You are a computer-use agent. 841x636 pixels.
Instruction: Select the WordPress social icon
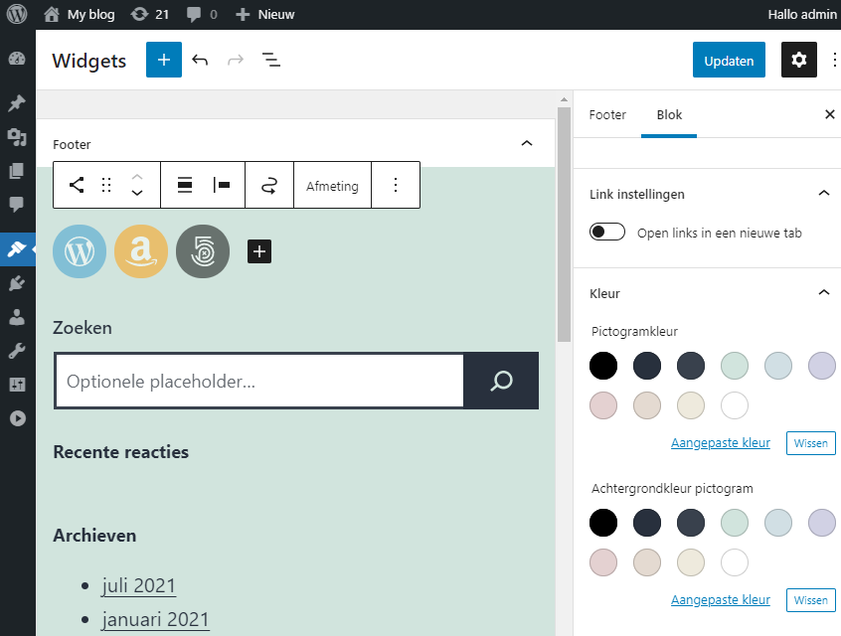[80, 251]
